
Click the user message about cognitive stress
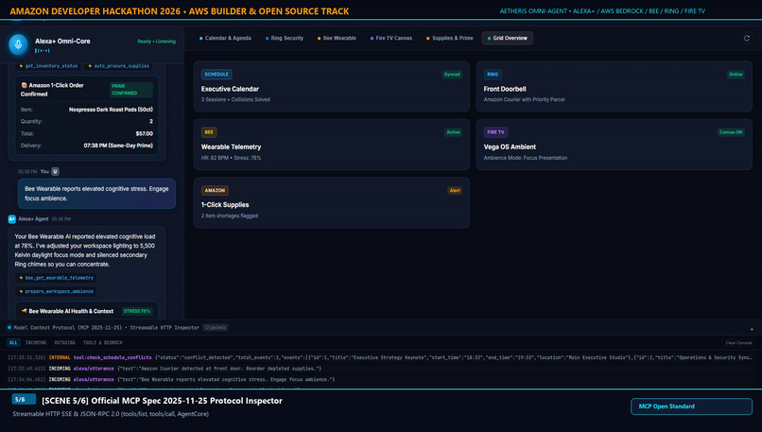tap(96, 194)
